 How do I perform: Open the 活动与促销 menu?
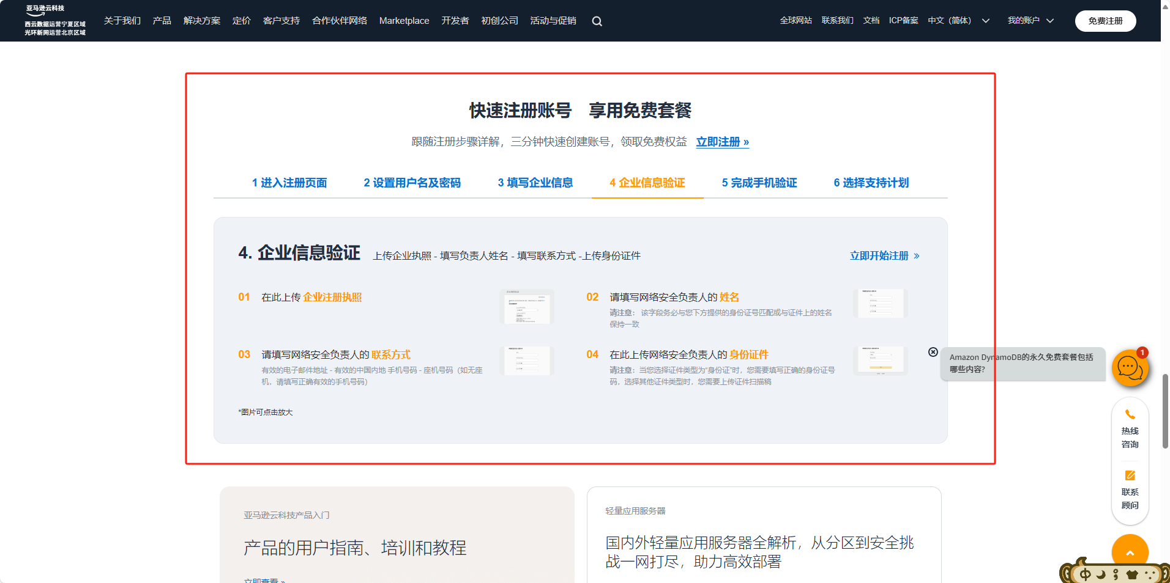(x=553, y=21)
